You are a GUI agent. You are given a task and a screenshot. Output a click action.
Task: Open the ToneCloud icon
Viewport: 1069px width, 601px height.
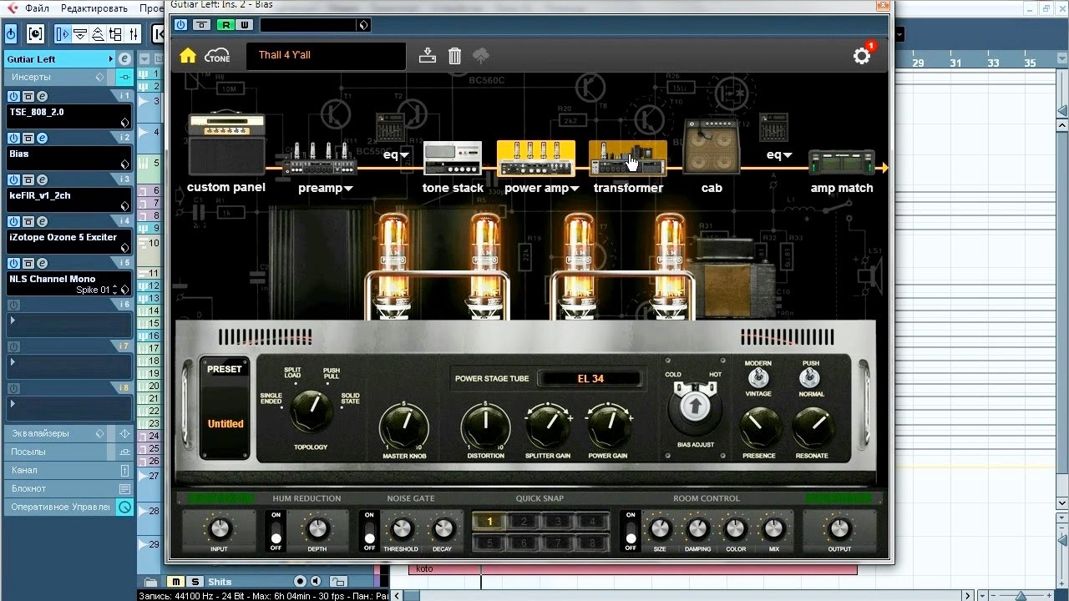pos(218,56)
